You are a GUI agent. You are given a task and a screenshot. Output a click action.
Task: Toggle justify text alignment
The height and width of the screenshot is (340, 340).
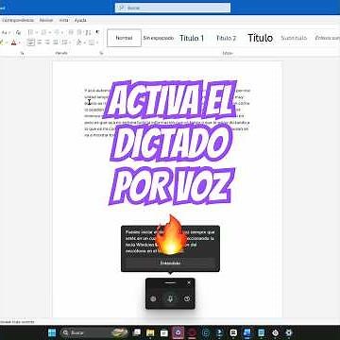[56, 42]
